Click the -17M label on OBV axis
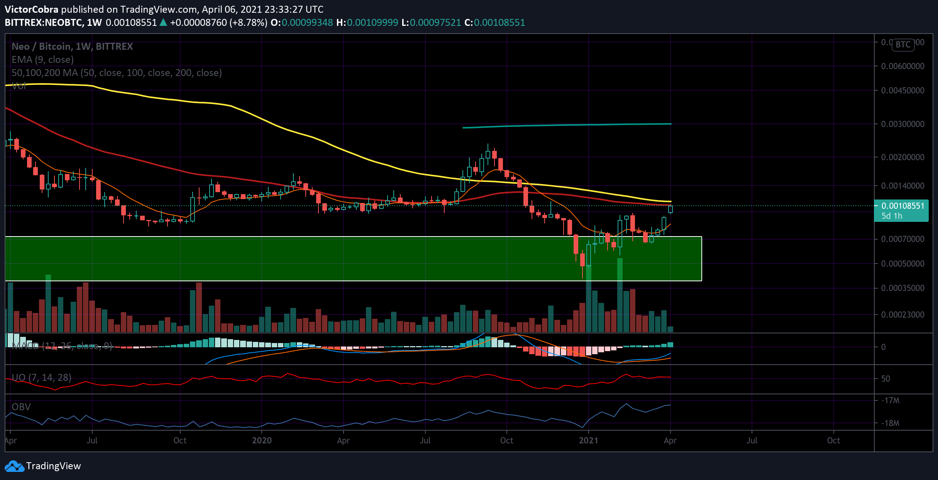The image size is (938, 480). click(x=891, y=401)
